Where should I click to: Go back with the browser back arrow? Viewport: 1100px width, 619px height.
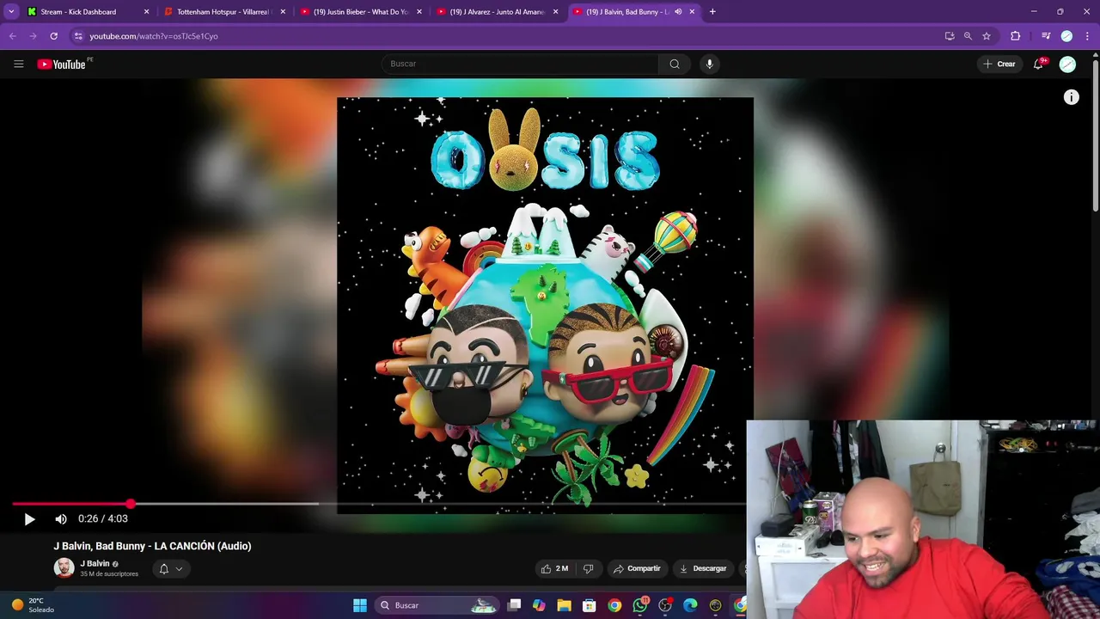point(12,36)
